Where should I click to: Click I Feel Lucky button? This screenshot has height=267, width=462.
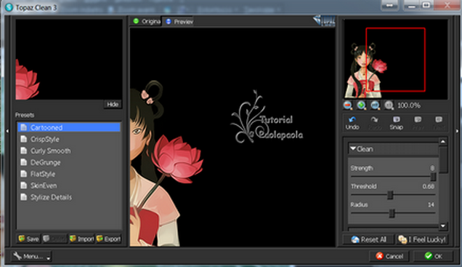pyautogui.click(x=422, y=239)
